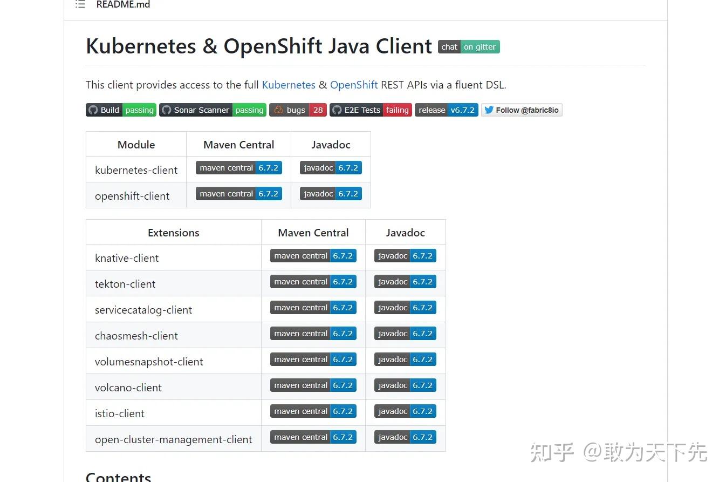Open the gitter chat badge
The height and width of the screenshot is (482, 726).
[x=468, y=46]
